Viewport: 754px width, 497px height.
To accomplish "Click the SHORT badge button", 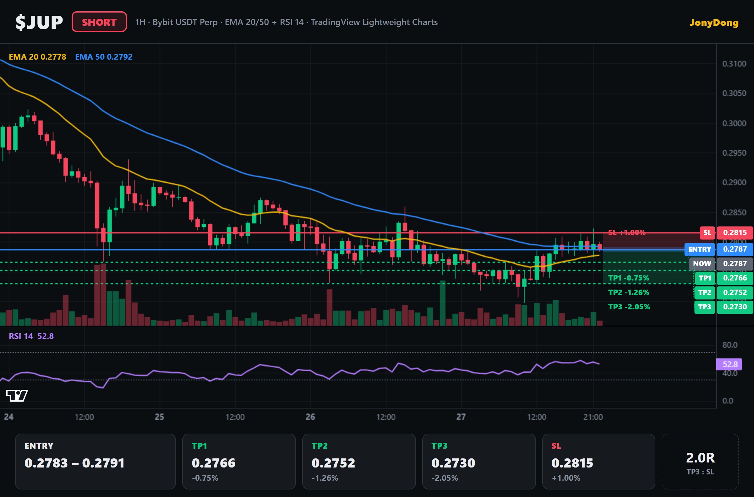I will (x=99, y=22).
